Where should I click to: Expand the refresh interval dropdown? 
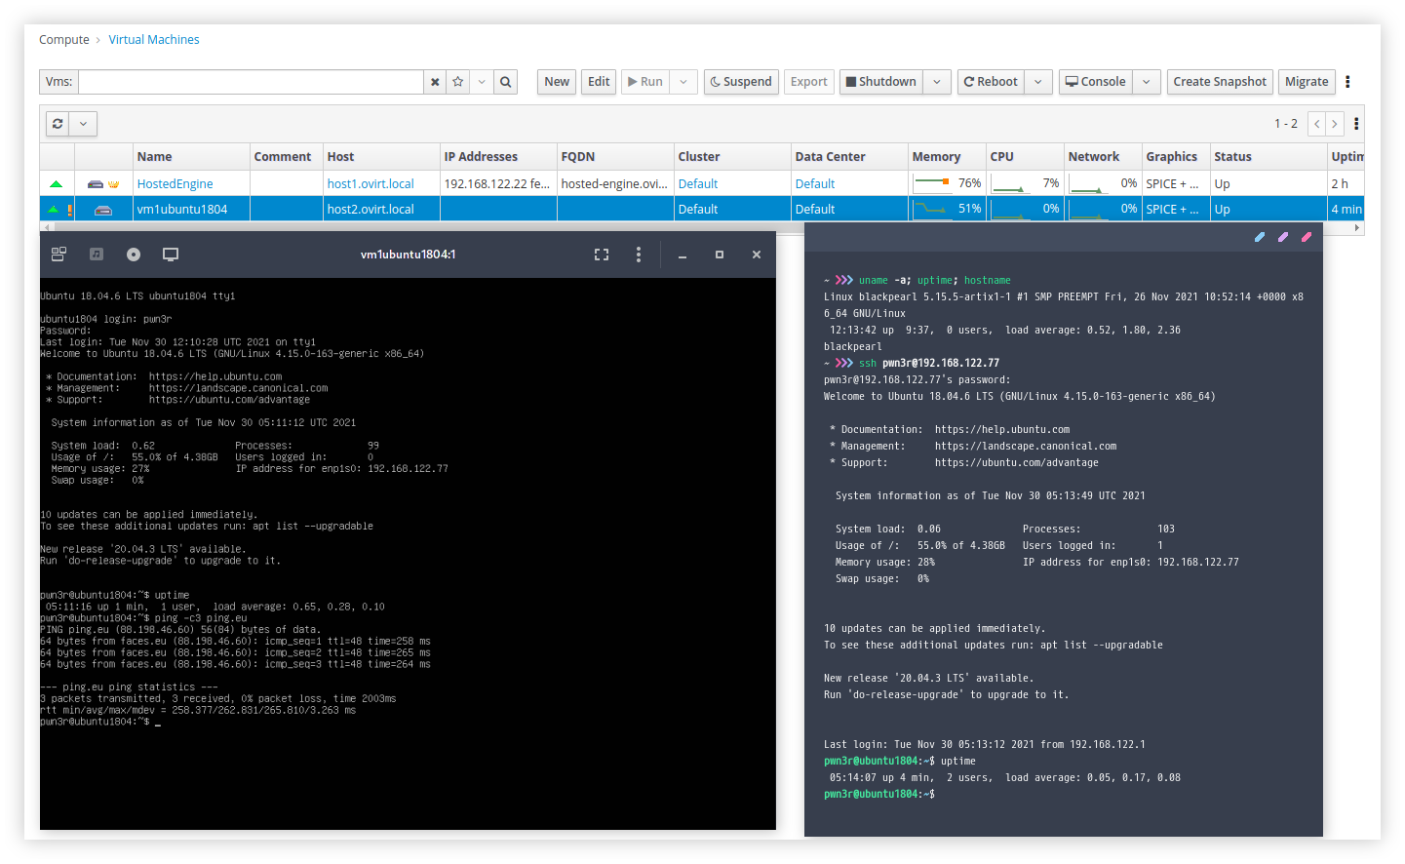pyautogui.click(x=84, y=124)
